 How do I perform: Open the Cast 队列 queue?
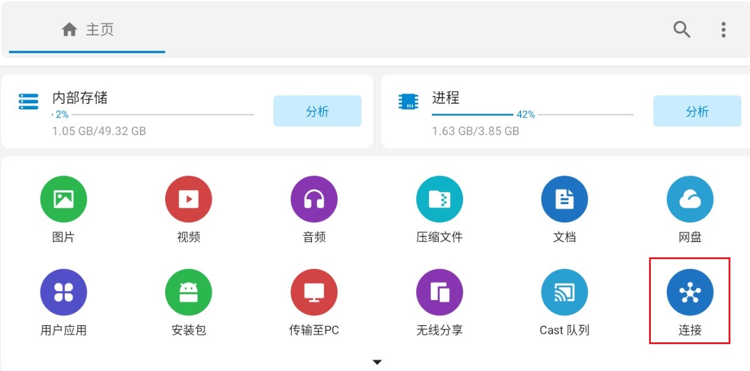(x=564, y=293)
